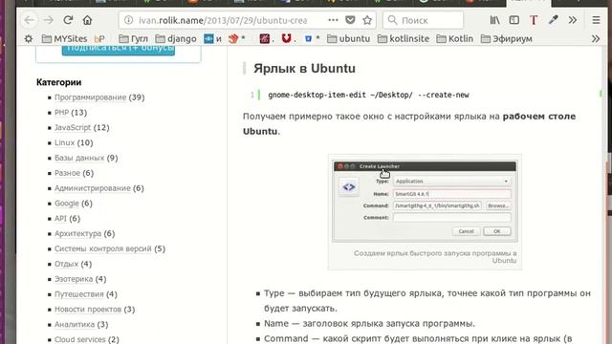Open the red shield bookmark
This screenshot has width=612, height=344.
click(289, 38)
